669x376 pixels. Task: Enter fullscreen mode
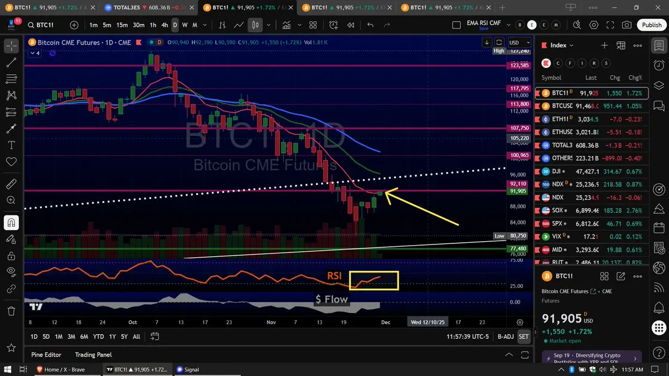[610, 25]
